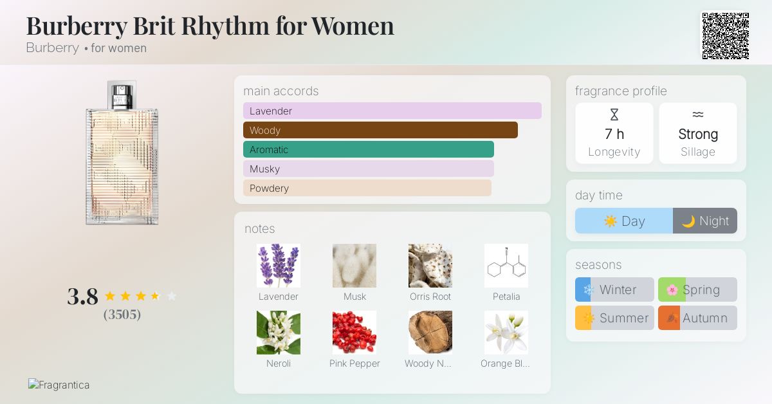Click the Autumn season tile

click(697, 318)
